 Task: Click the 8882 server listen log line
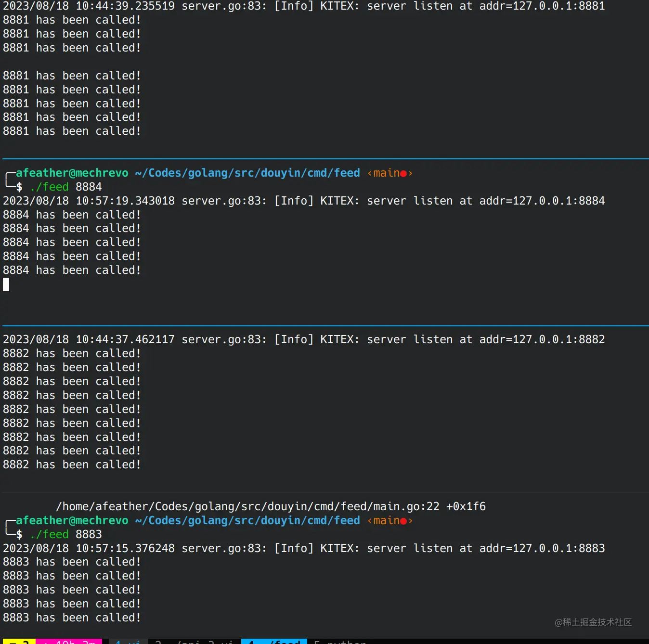pos(303,340)
